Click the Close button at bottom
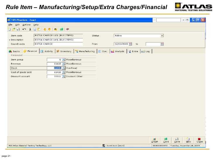Screen dimensions: 213x160 200,140
